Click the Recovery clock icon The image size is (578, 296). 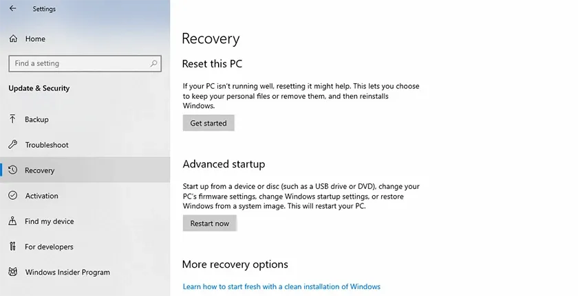click(x=13, y=170)
